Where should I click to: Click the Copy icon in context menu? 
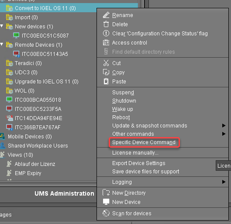pos(106,72)
